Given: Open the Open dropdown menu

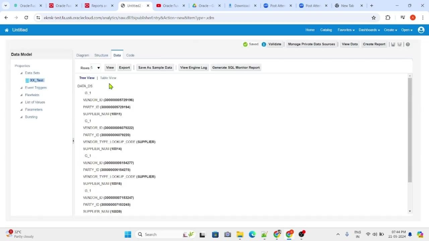Looking at the screenshot, I should [x=407, y=30].
